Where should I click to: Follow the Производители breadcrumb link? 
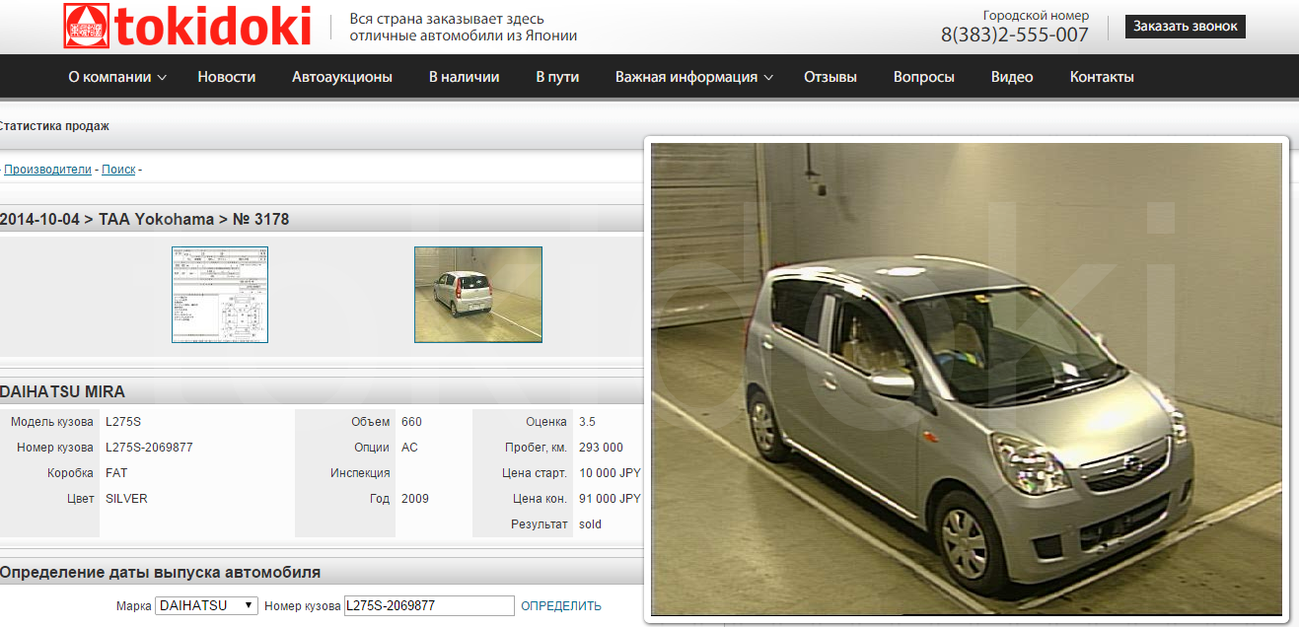[47, 170]
